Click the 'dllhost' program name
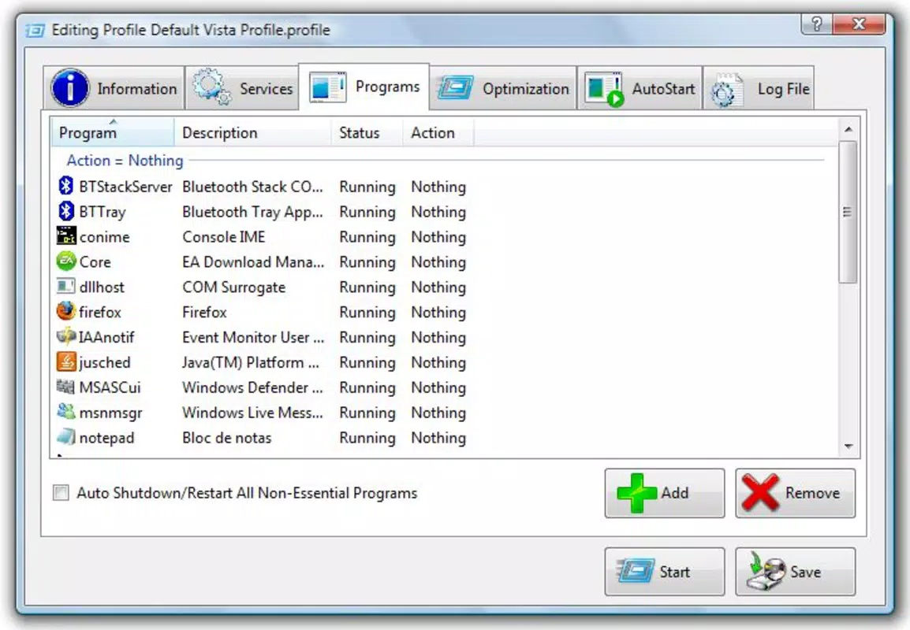Screen dimensions: 910x630 coord(102,287)
